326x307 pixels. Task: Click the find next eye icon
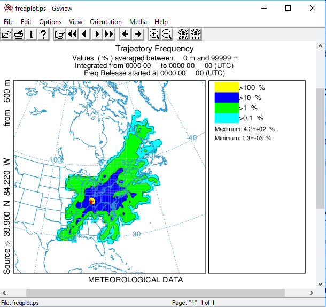click(196, 34)
